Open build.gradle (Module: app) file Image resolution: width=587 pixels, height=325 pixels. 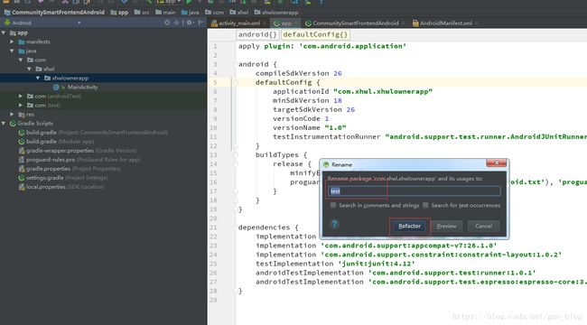[56, 142]
